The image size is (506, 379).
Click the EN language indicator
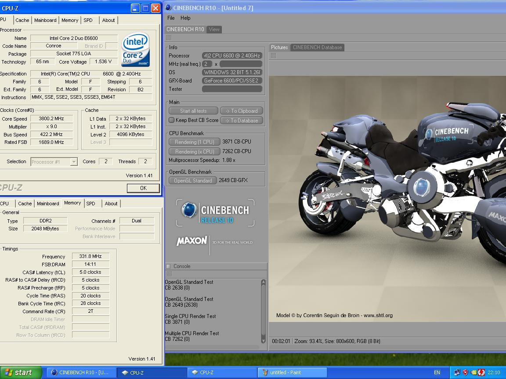(437, 372)
